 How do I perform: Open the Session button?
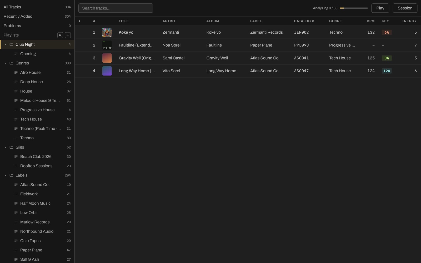coord(405,8)
